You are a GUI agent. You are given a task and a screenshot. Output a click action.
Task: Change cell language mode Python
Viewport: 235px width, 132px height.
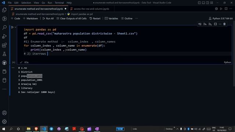click(x=227, y=62)
